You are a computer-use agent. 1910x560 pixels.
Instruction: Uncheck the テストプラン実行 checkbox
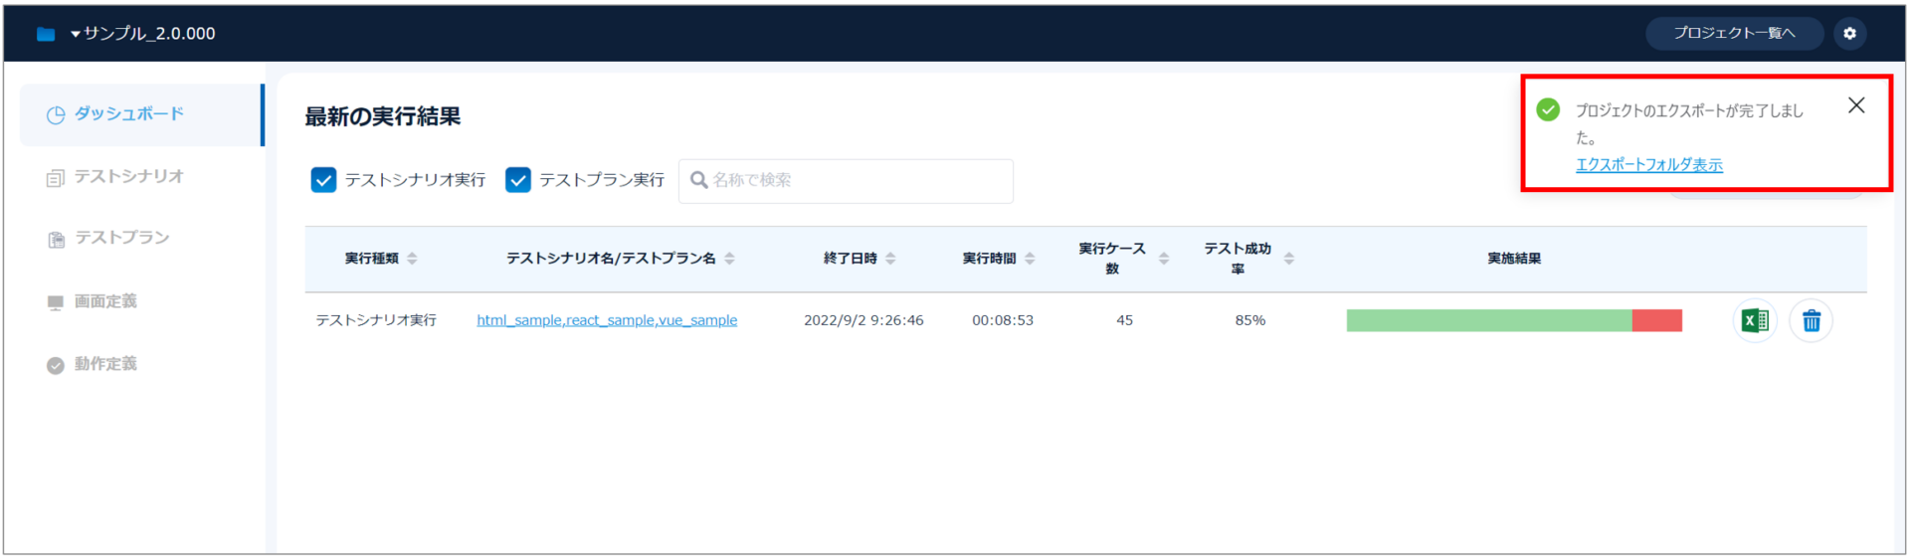[518, 180]
